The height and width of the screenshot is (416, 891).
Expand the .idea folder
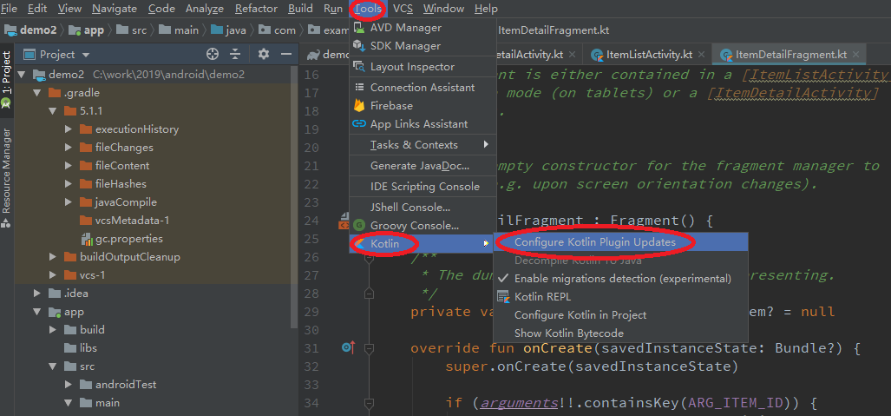click(37, 293)
